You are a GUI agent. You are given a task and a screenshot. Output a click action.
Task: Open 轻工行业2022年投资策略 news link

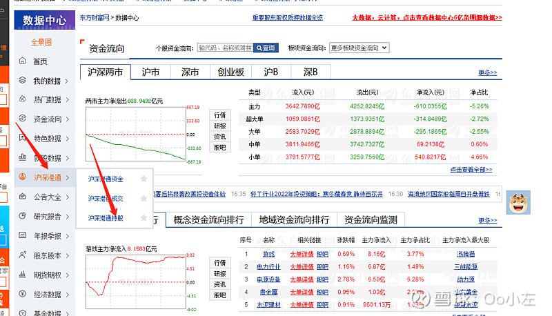click(x=317, y=194)
